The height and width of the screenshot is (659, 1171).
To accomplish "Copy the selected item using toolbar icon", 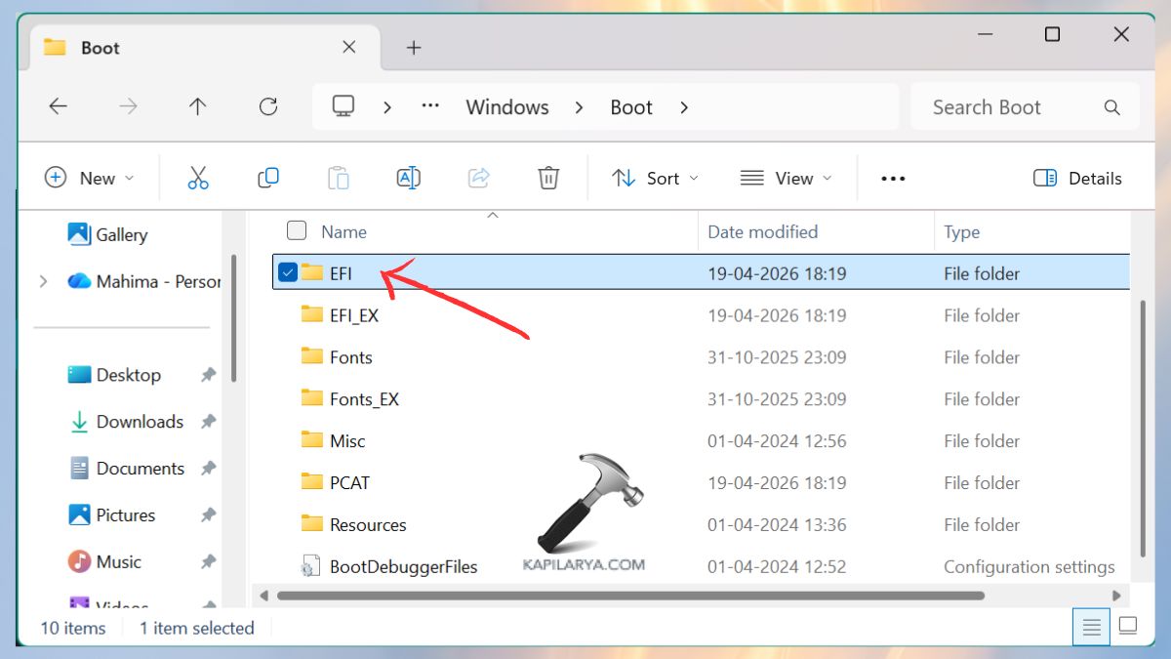I will tap(268, 178).
